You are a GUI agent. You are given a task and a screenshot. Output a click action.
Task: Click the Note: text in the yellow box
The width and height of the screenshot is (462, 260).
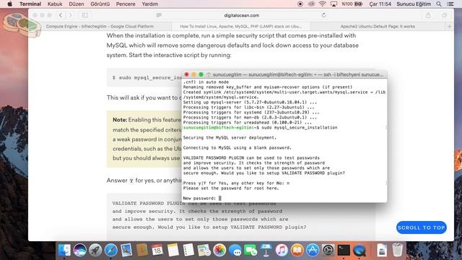pyautogui.click(x=120, y=120)
